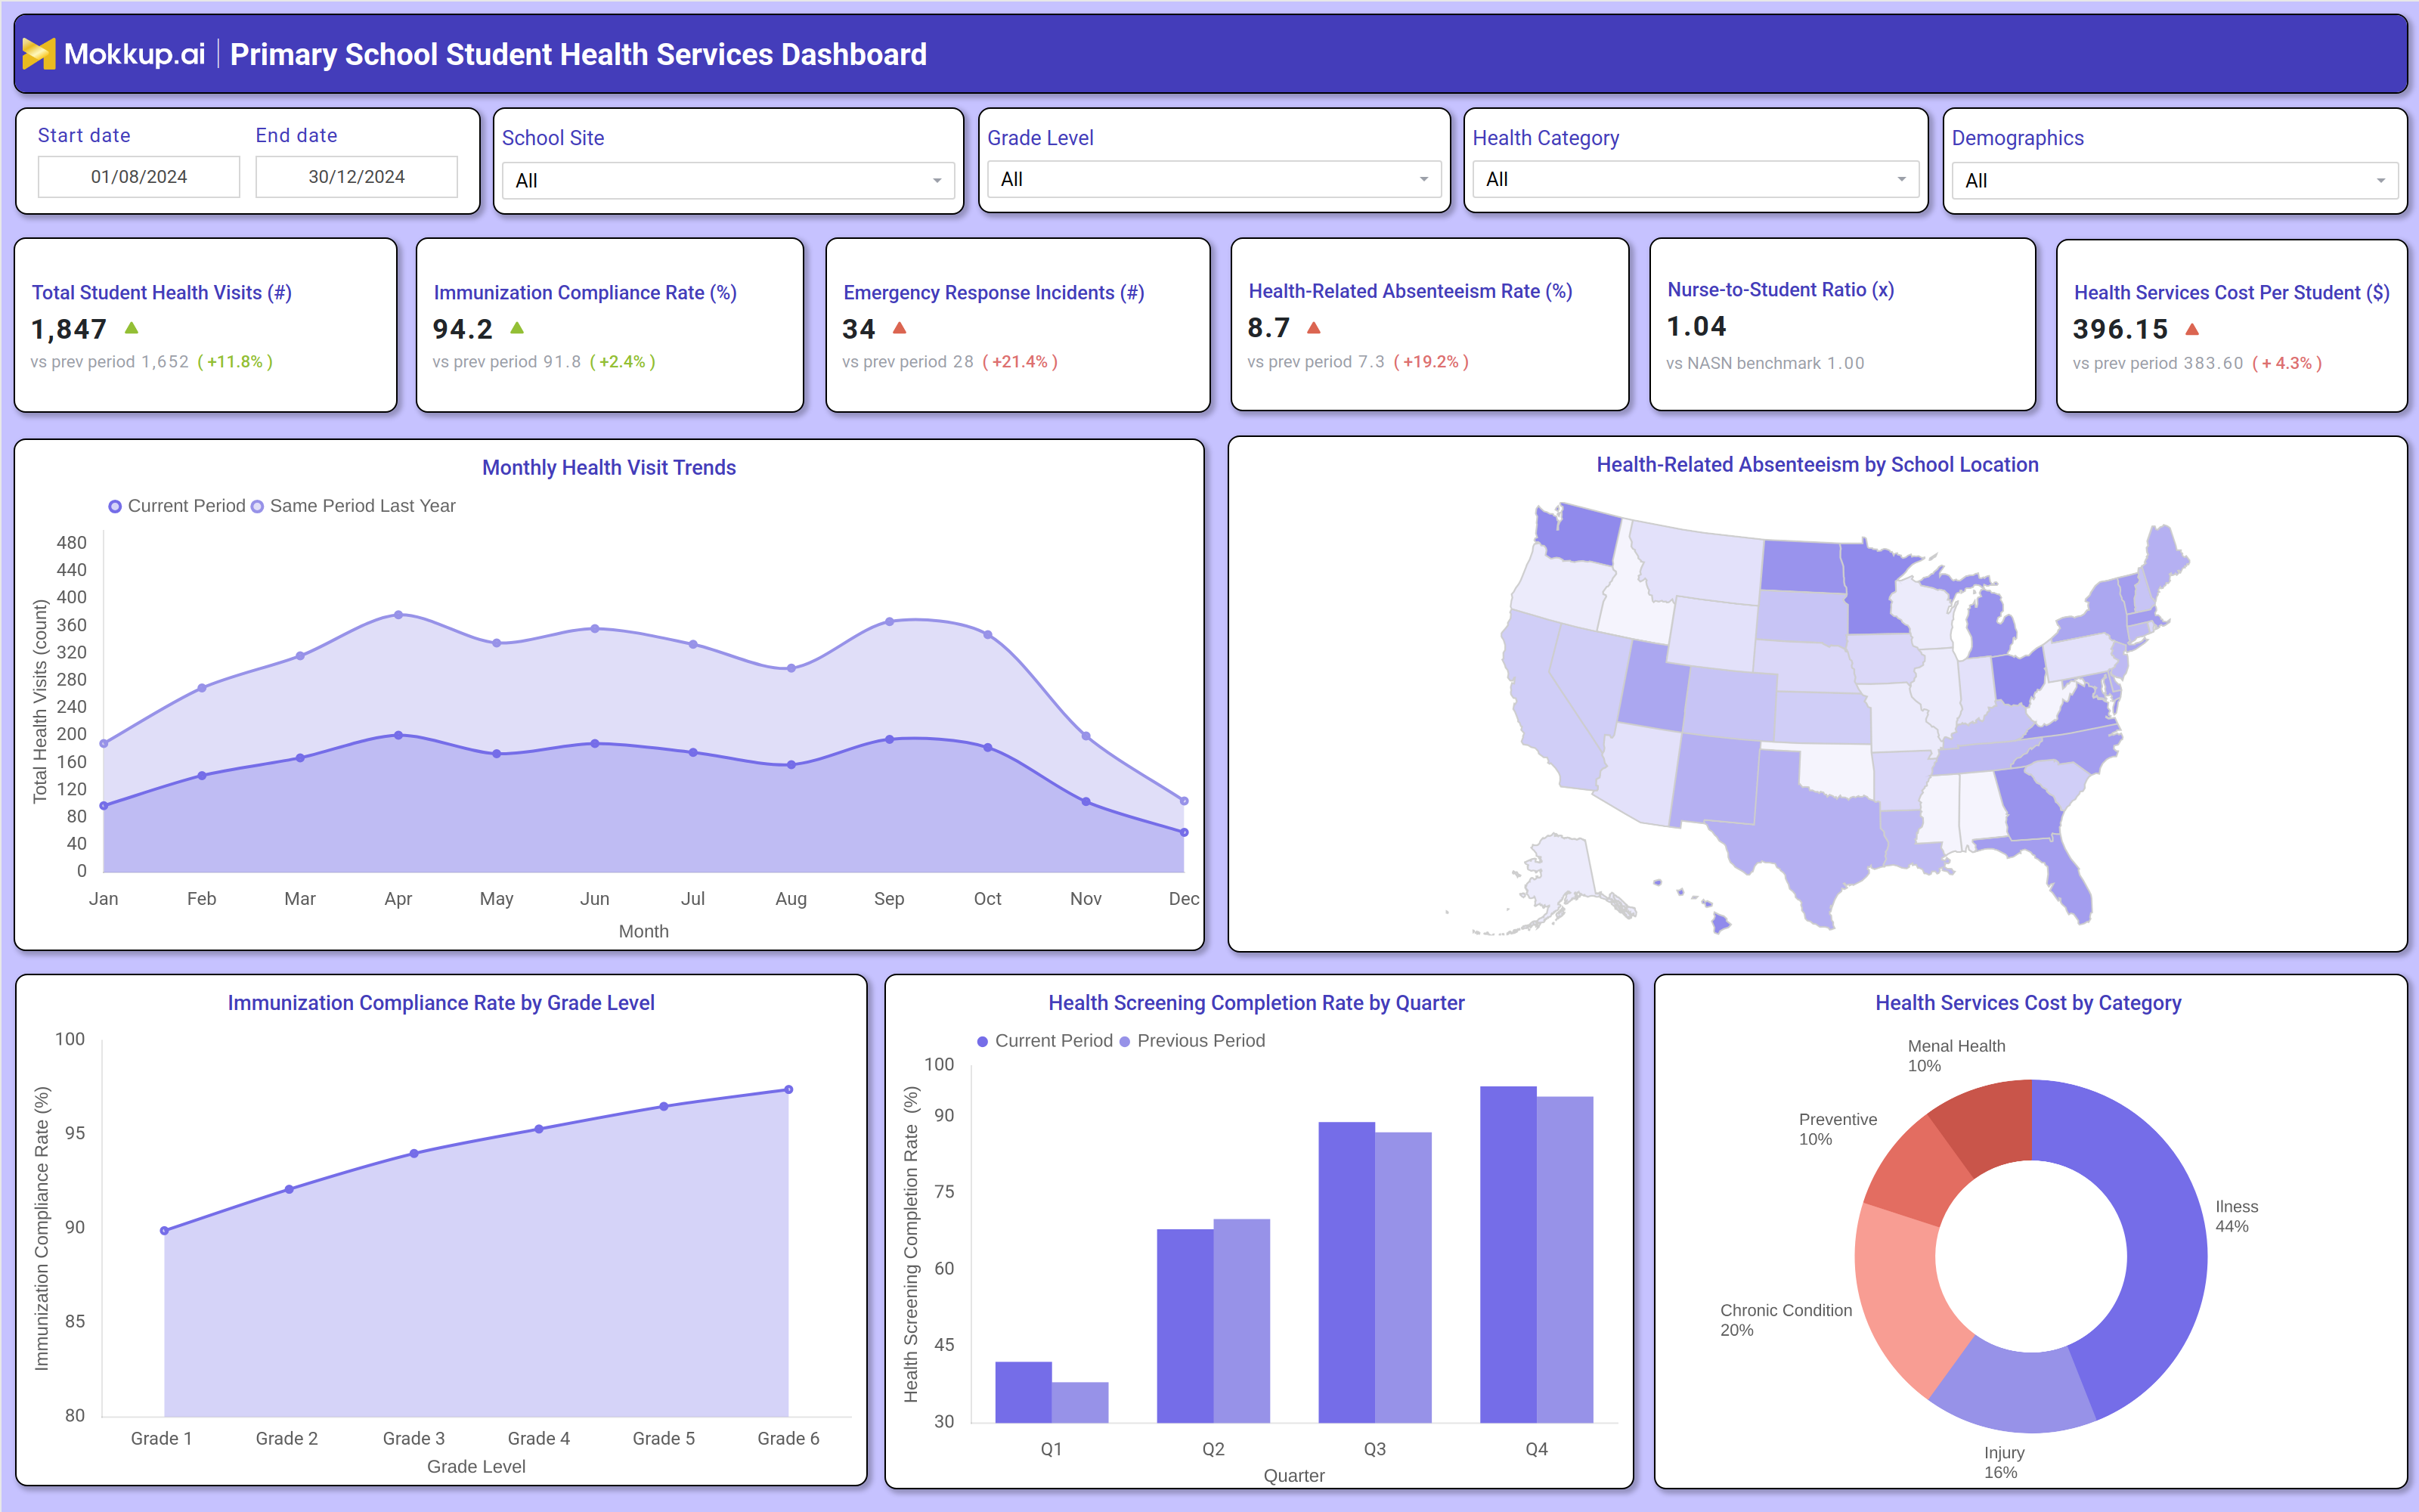This screenshot has width=2419, height=1512.
Task: Click the Dec point on Current Period line
Action: (1185, 832)
